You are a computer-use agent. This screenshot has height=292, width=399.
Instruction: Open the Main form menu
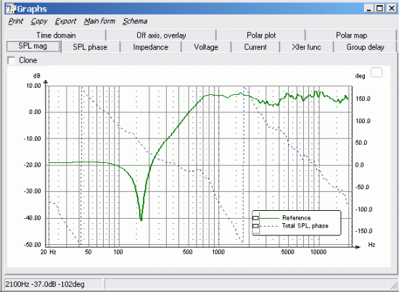[99, 21]
